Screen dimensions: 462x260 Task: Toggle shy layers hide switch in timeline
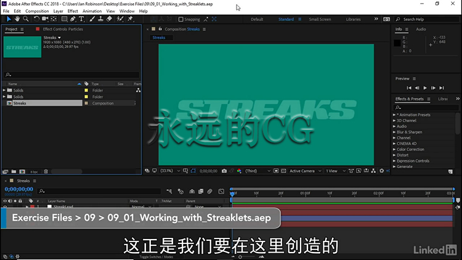(192, 192)
